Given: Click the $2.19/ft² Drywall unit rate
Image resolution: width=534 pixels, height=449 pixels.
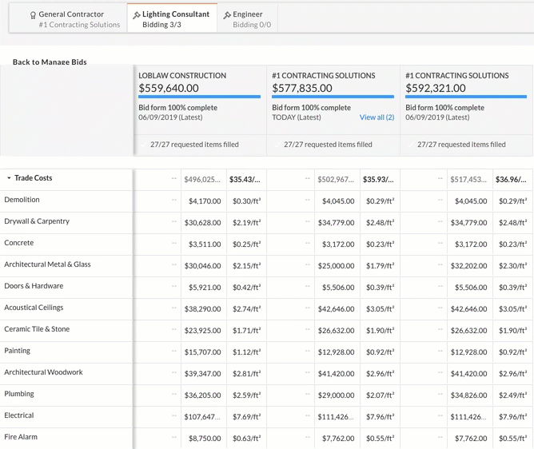Looking at the screenshot, I should (246, 223).
